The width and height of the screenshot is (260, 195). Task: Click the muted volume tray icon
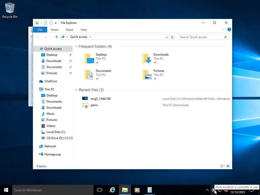point(226,190)
